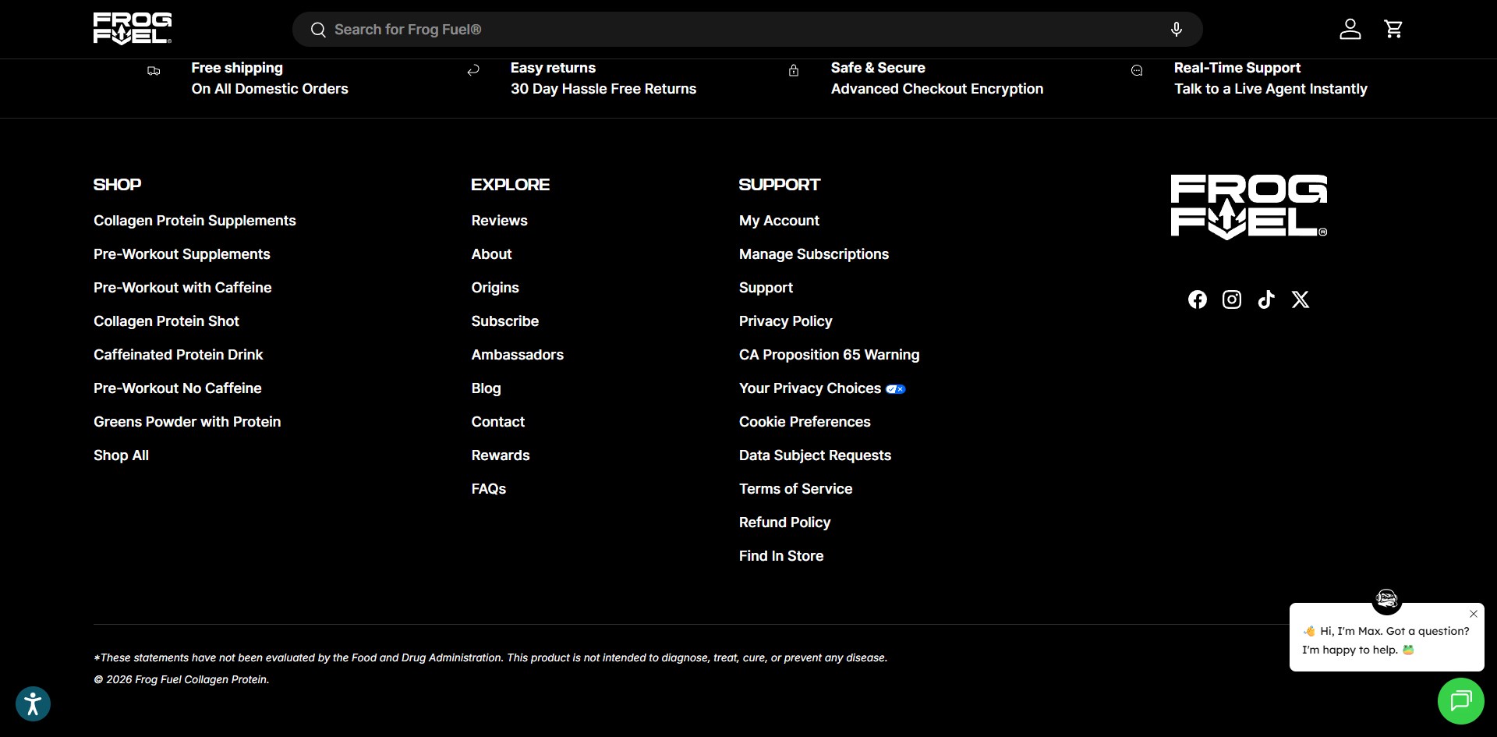The width and height of the screenshot is (1497, 737).
Task: Click the Shop All link
Action: tap(121, 455)
